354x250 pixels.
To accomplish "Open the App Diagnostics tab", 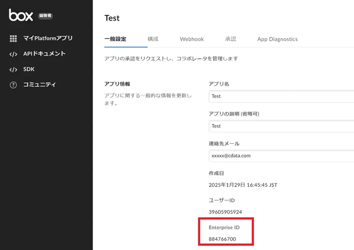I will pyautogui.click(x=278, y=39).
